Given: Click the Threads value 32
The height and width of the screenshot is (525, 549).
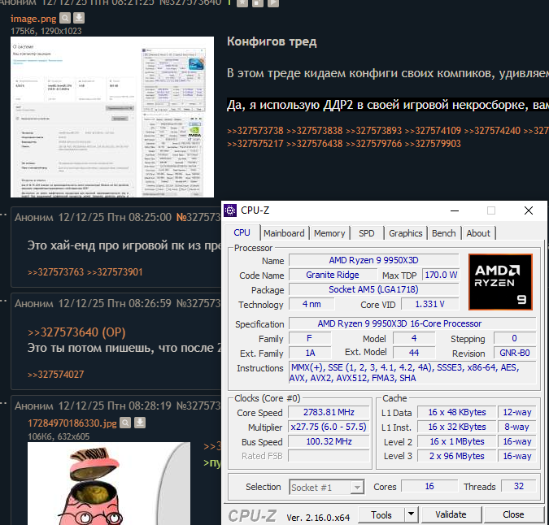Looking at the screenshot, I should point(519,486).
